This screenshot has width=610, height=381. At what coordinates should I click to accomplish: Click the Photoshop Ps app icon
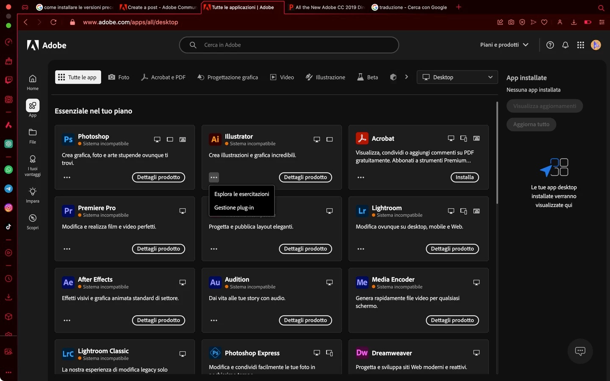(x=68, y=139)
